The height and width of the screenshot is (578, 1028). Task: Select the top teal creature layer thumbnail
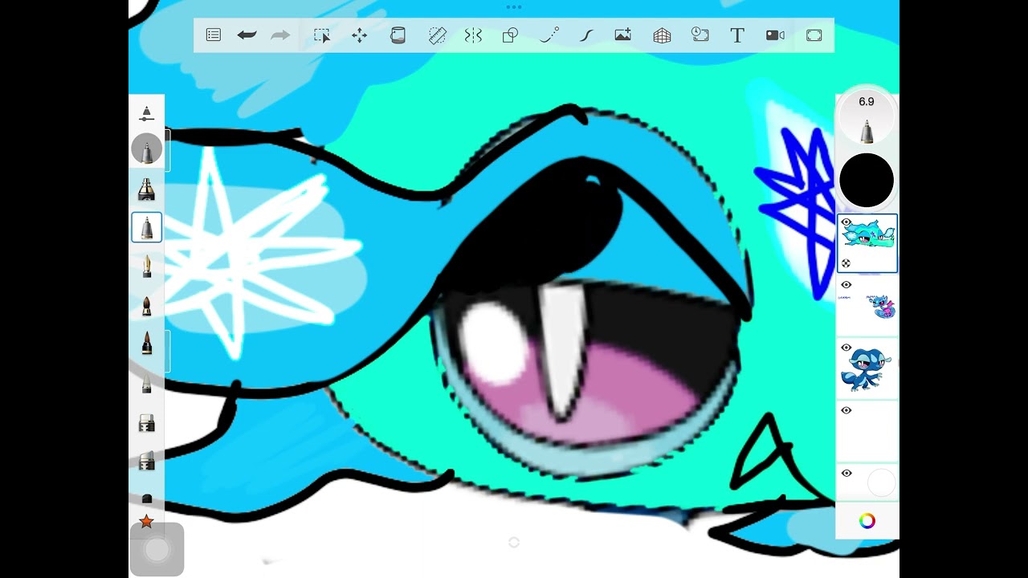(x=867, y=243)
